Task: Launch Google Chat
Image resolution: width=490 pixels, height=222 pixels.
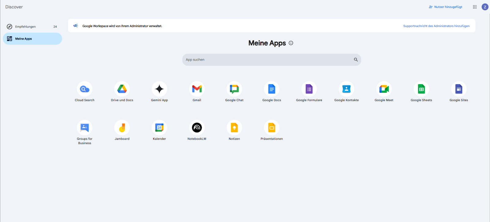Action: (234, 89)
